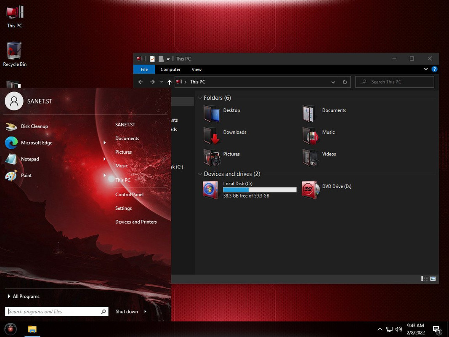Collapse the Devices and drives (2) group
The width and height of the screenshot is (449, 337).
(x=200, y=174)
